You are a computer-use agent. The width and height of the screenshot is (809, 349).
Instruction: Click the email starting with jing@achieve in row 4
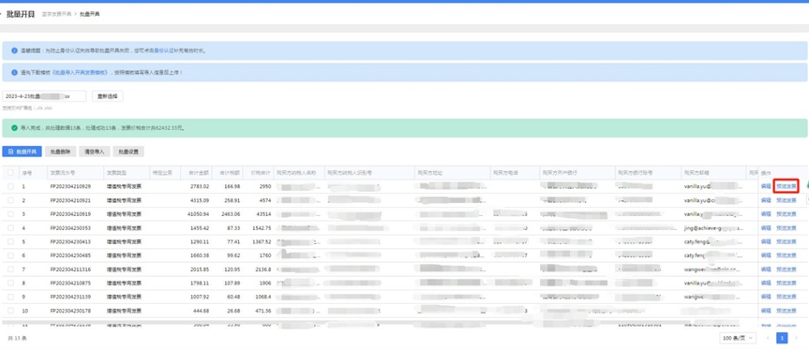(x=713, y=227)
